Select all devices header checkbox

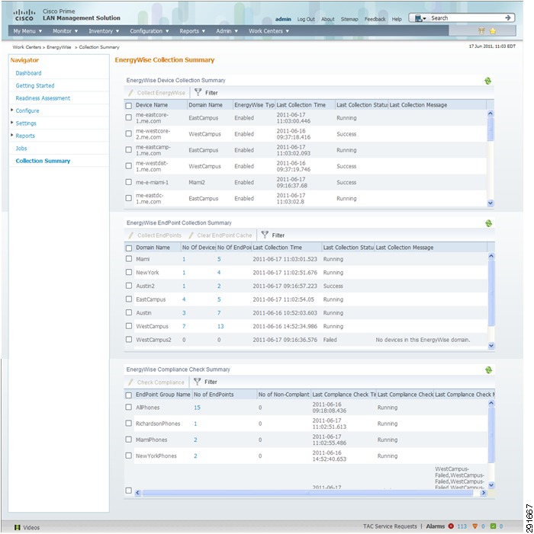tap(129, 106)
